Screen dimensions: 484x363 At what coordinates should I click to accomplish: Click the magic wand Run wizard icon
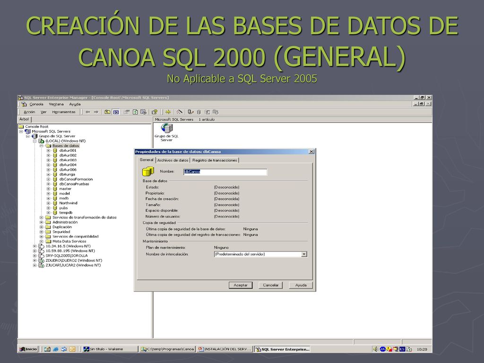pos(179,112)
